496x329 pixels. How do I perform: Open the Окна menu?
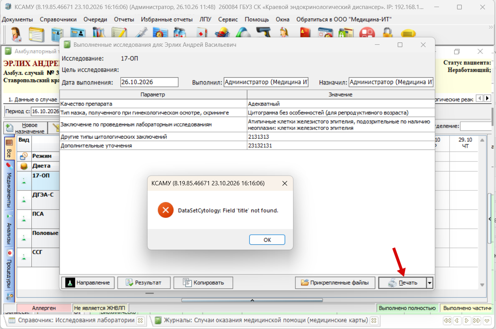(x=282, y=19)
